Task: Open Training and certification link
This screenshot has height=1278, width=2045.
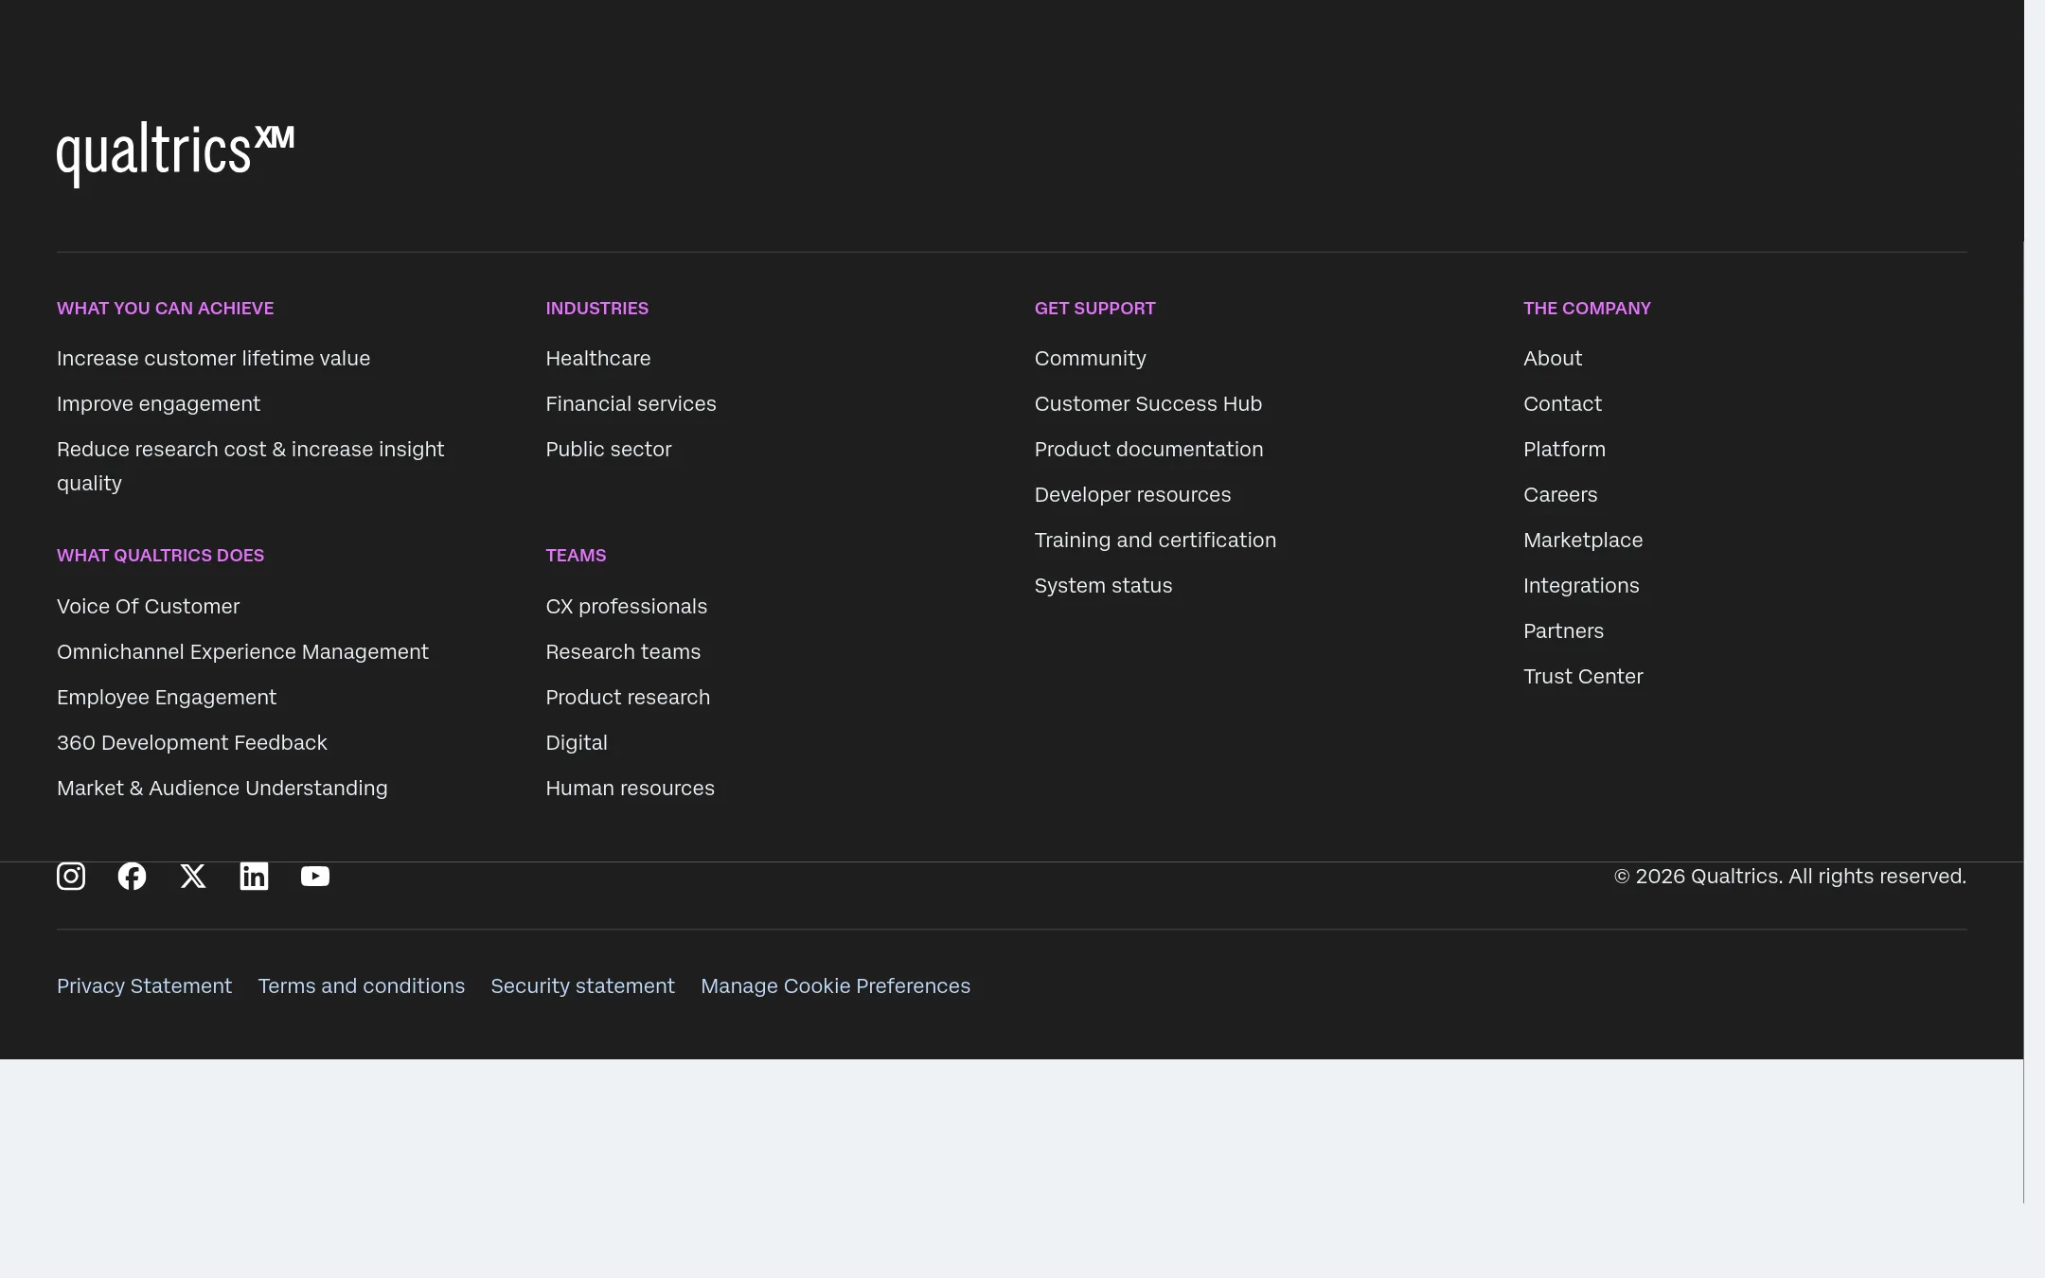Action: (x=1155, y=541)
